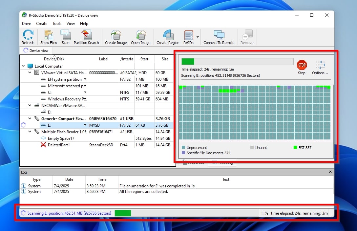Click the scan progress bar in scan panel
Image resolution: width=357 pixels, height=231 pixels.
click(x=237, y=61)
